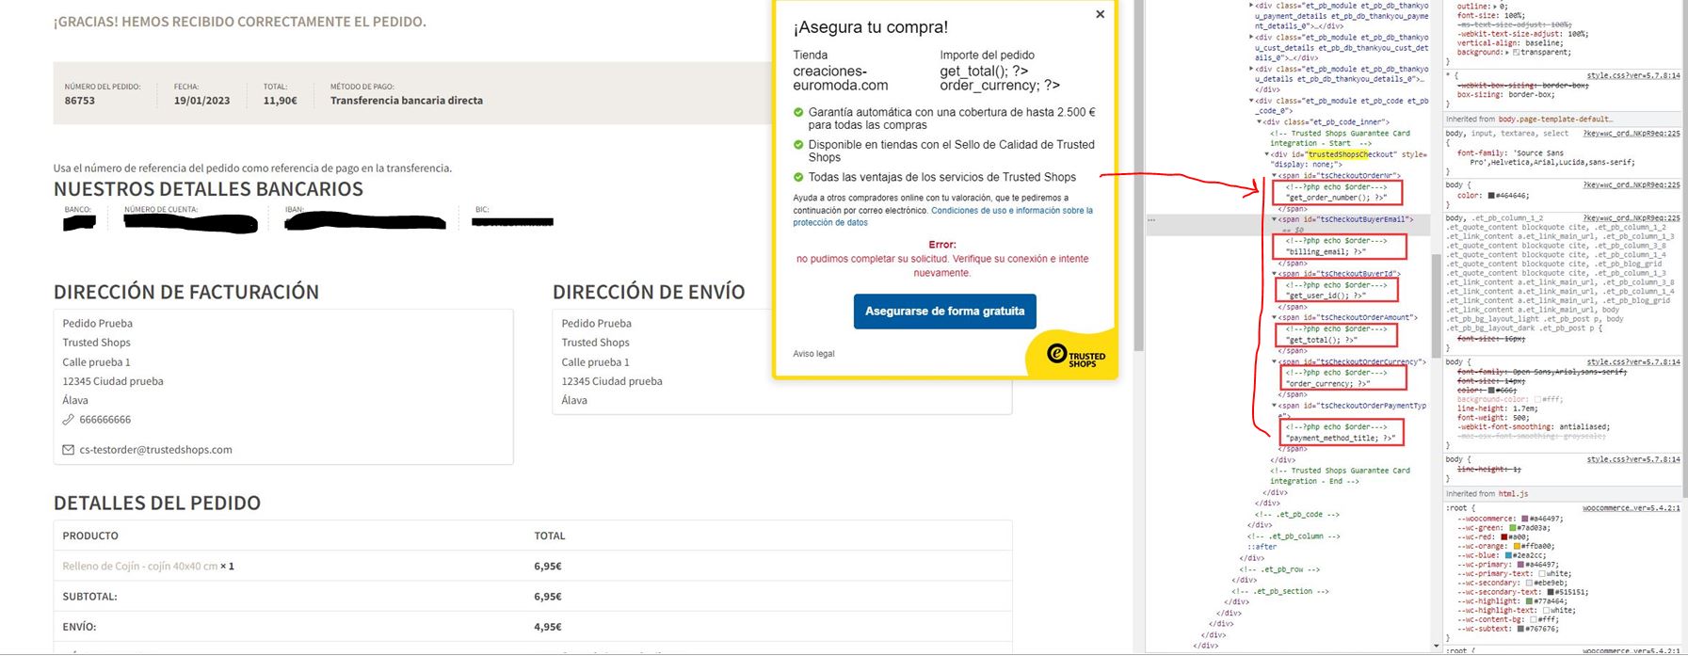Collapse the tsCheckoutOrderPaymentType span node
Viewport: 1688px width, 656px height.
(x=1275, y=406)
